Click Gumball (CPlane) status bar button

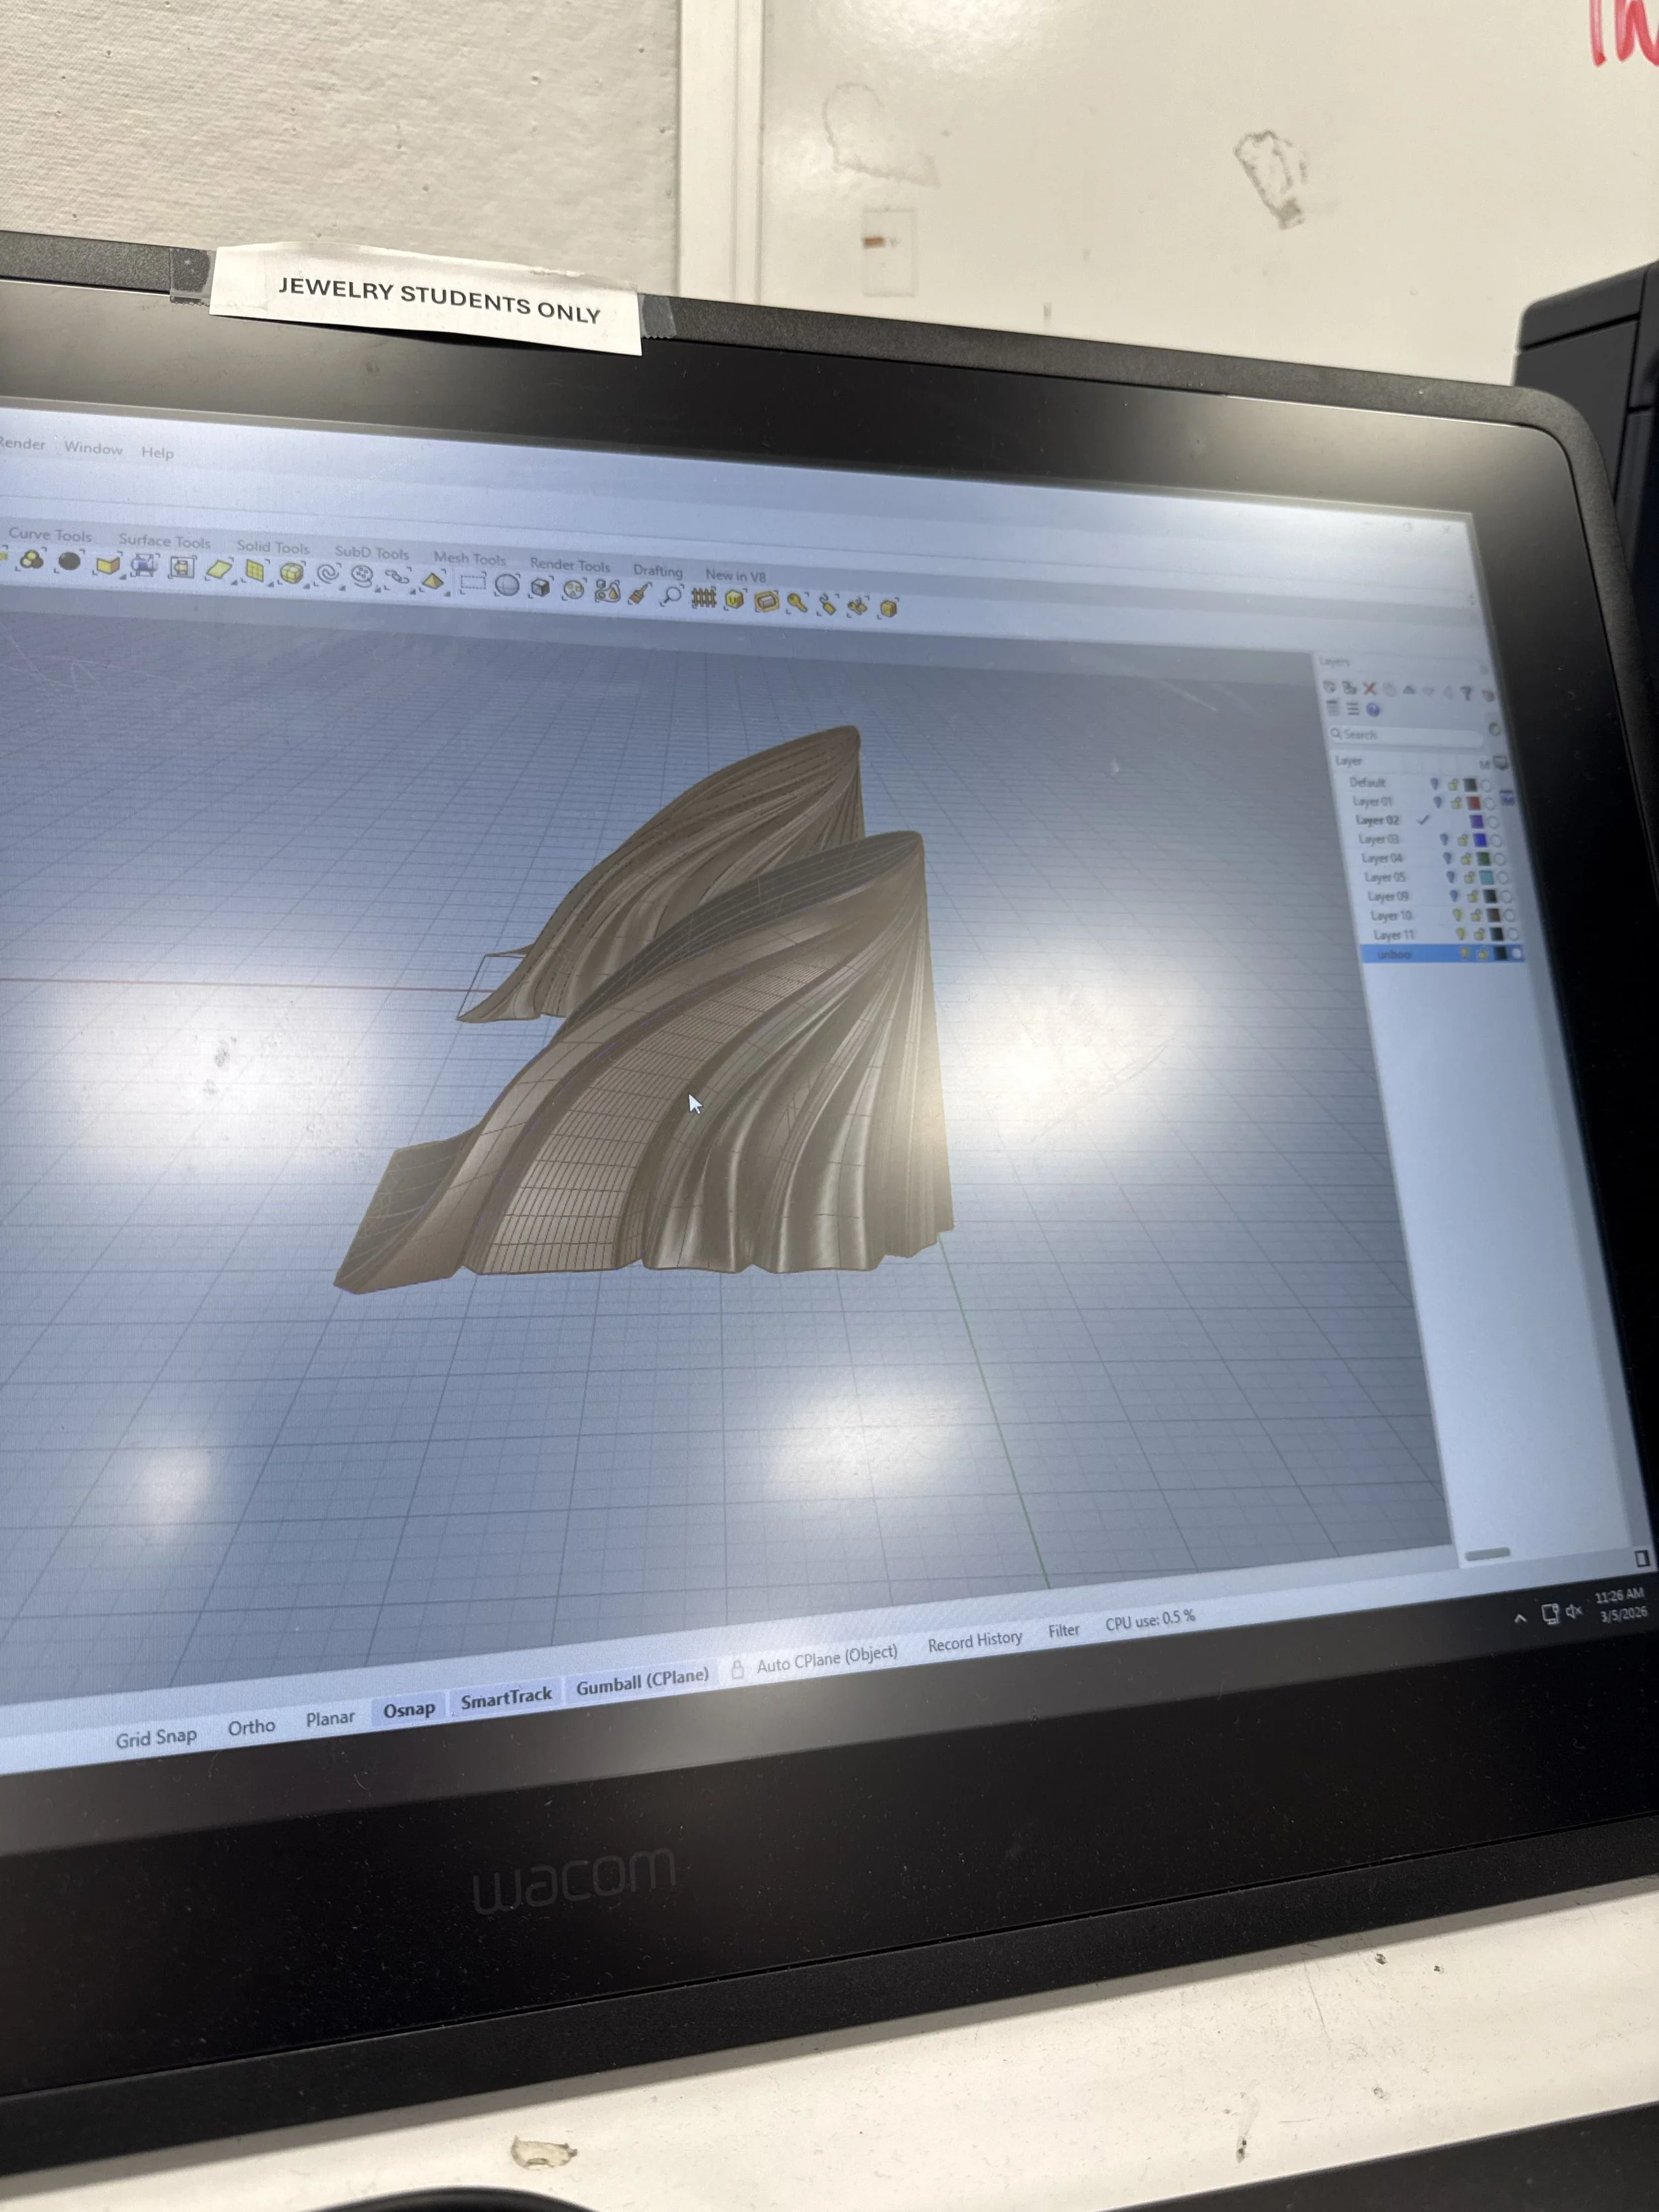tap(642, 1682)
